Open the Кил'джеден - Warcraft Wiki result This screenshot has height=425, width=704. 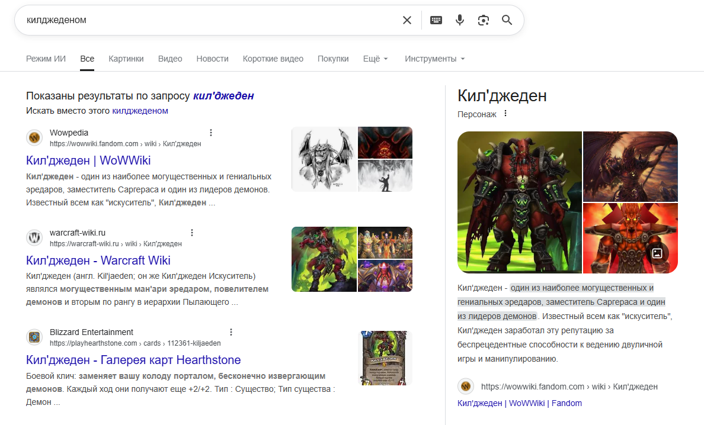tap(98, 260)
